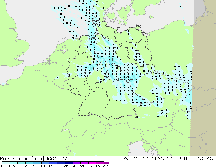Viewport: 216px width, 167px height.
Task: Select the magenta swatch between 40 and 45
Action: 92,163
